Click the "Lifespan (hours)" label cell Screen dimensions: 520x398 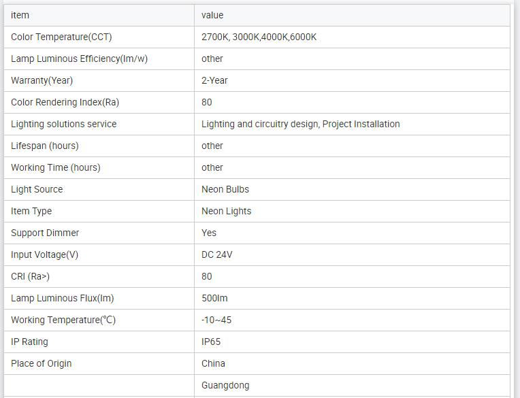(44, 146)
